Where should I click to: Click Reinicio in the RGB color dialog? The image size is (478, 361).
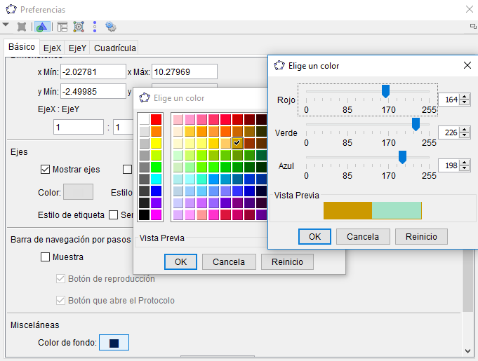[x=421, y=236]
